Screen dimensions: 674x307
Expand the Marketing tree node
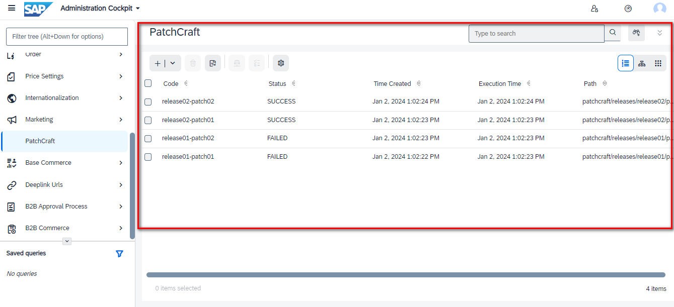pyautogui.click(x=121, y=120)
